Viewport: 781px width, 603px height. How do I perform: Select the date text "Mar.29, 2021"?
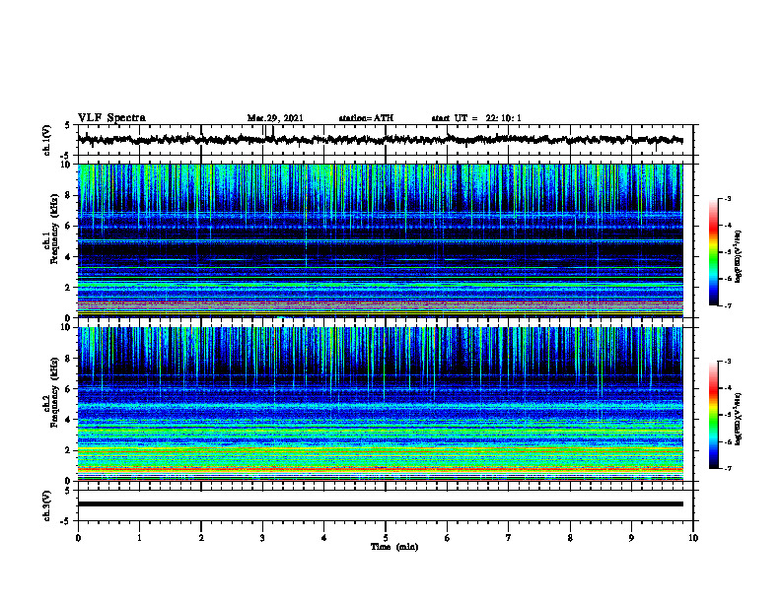(275, 118)
